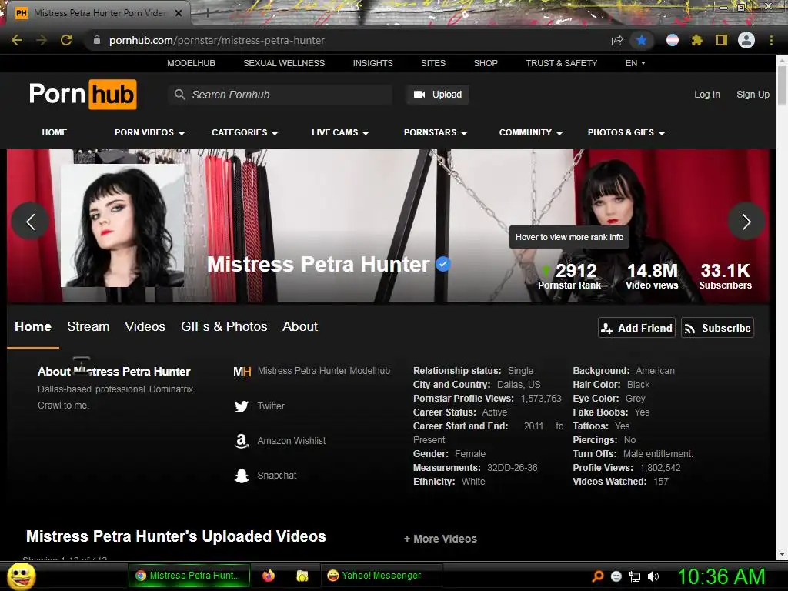Go to HOME in the main navigation
This screenshot has width=788, height=591.
(x=55, y=132)
